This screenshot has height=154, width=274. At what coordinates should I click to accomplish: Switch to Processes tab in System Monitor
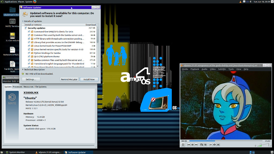(x=17, y=87)
